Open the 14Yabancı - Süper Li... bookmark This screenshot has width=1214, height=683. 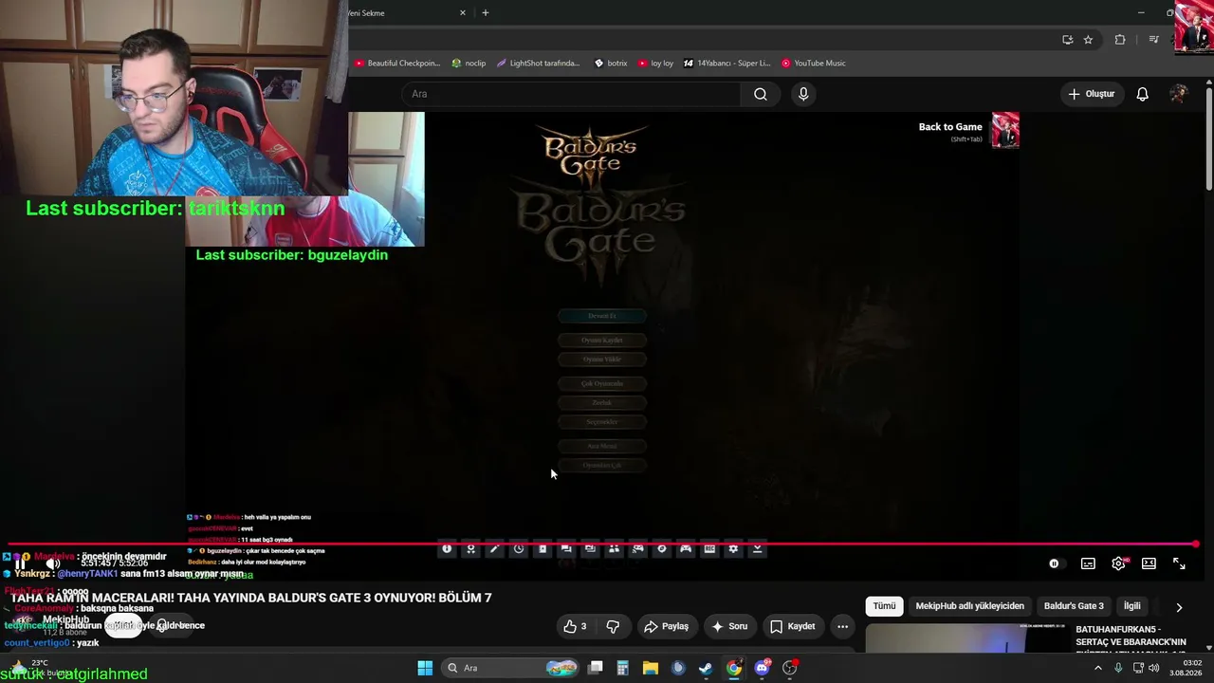tap(727, 64)
